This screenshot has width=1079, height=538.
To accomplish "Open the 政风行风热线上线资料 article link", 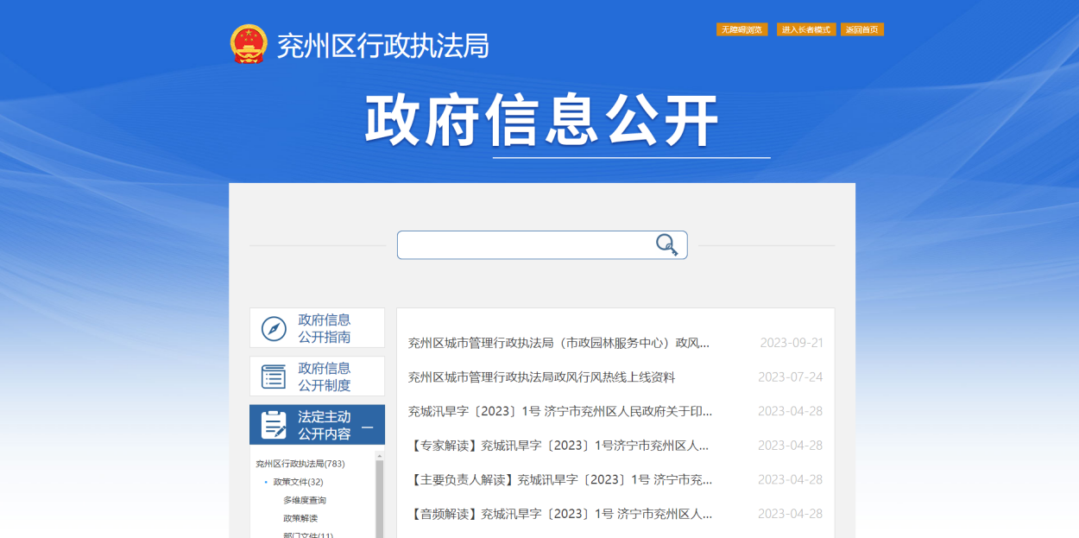I will 541,377.
